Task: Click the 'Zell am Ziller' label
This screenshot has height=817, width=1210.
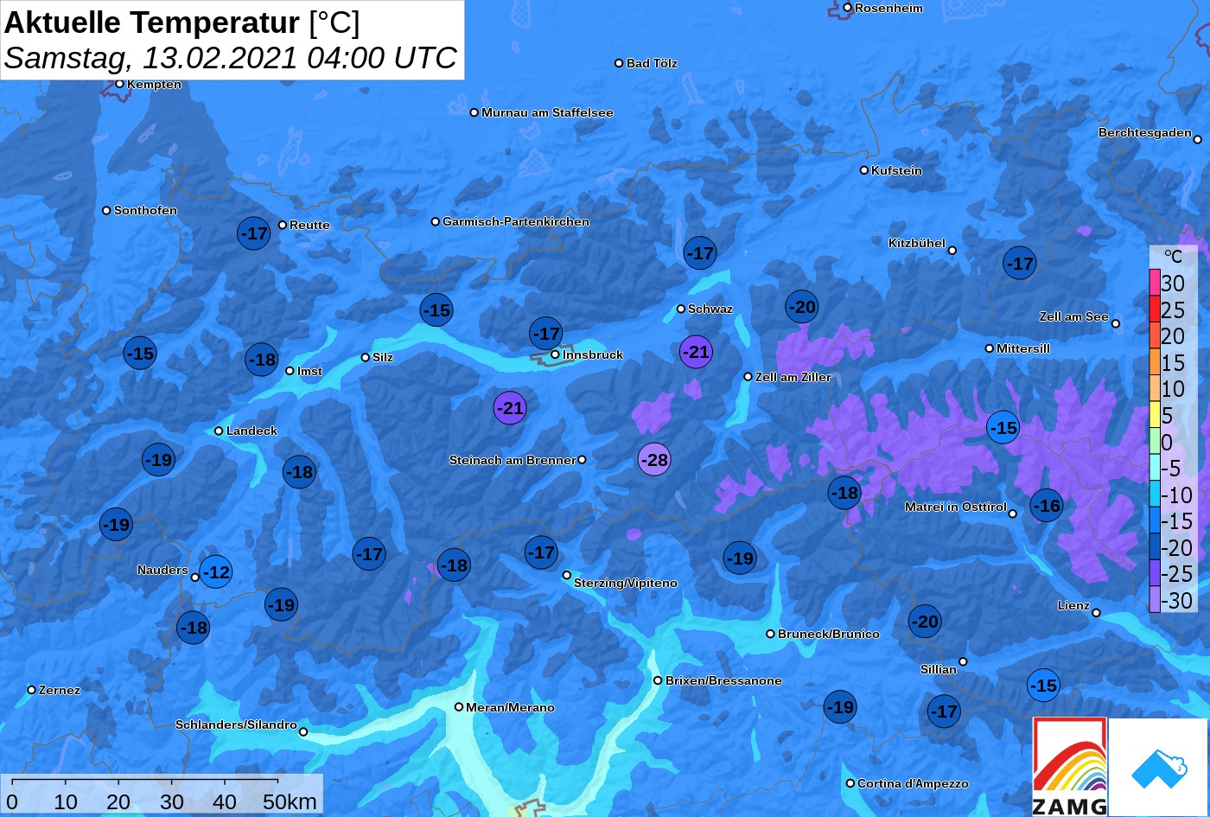Action: coord(793,377)
